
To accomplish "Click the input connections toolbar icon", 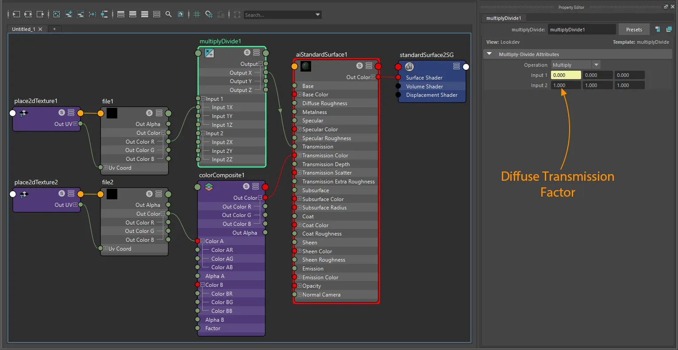I will pyautogui.click(x=16, y=14).
